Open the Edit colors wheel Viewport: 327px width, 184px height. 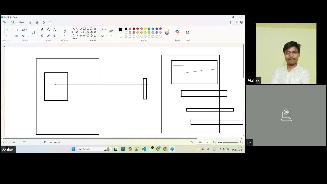coord(167,33)
